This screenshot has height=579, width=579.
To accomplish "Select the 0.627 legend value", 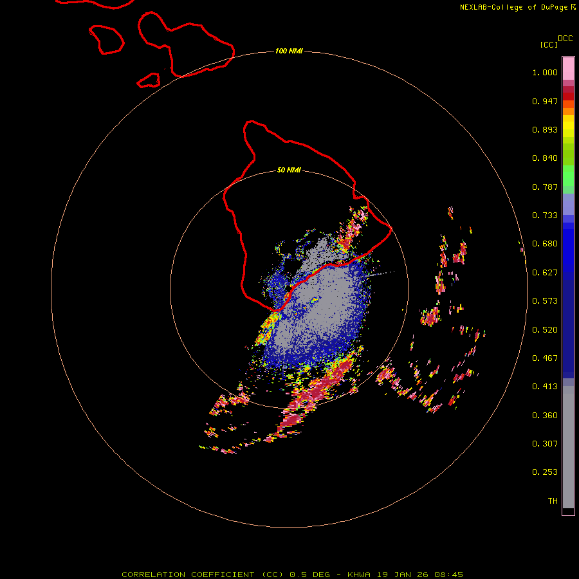I will click(x=545, y=273).
